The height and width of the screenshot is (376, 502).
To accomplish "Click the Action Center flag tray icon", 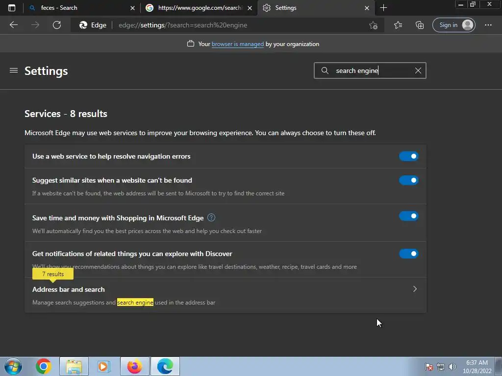I will 428,367.
